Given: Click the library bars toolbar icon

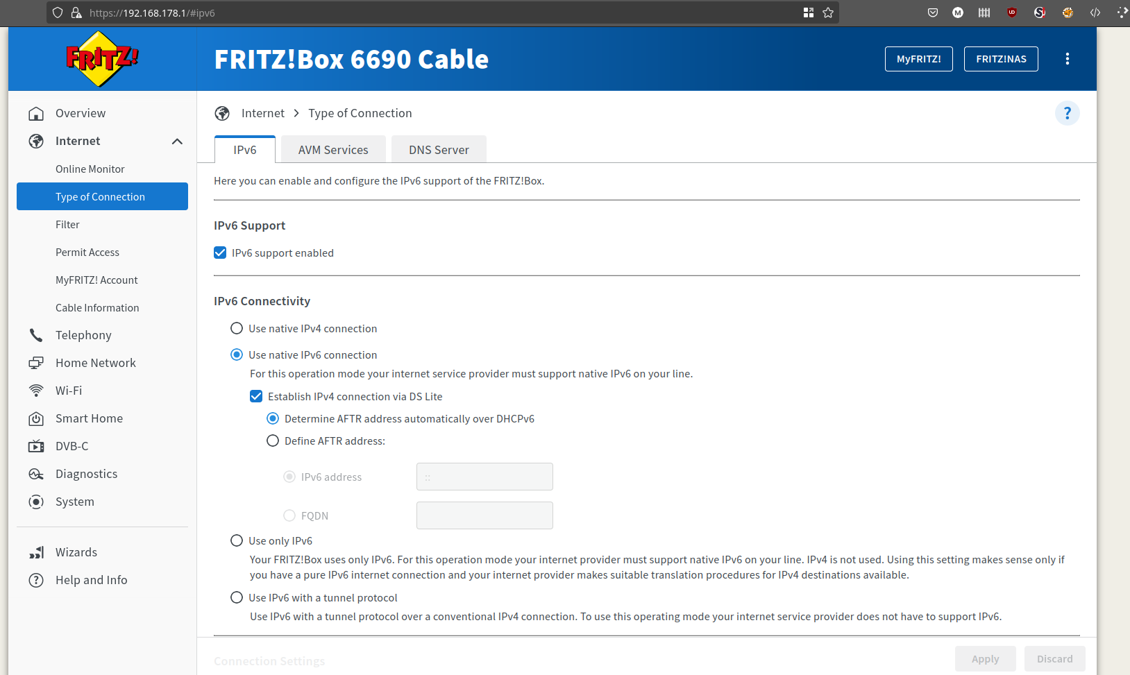Looking at the screenshot, I should pyautogui.click(x=984, y=12).
